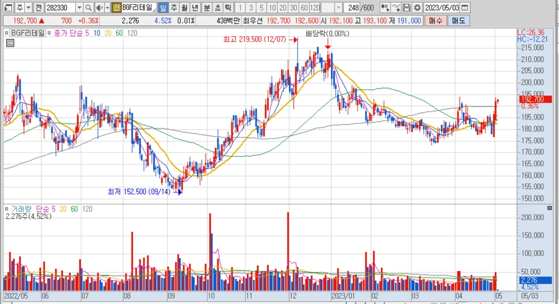Open the 주 market type dropdown arrow
The image size is (559, 304).
pyautogui.click(x=27, y=8)
